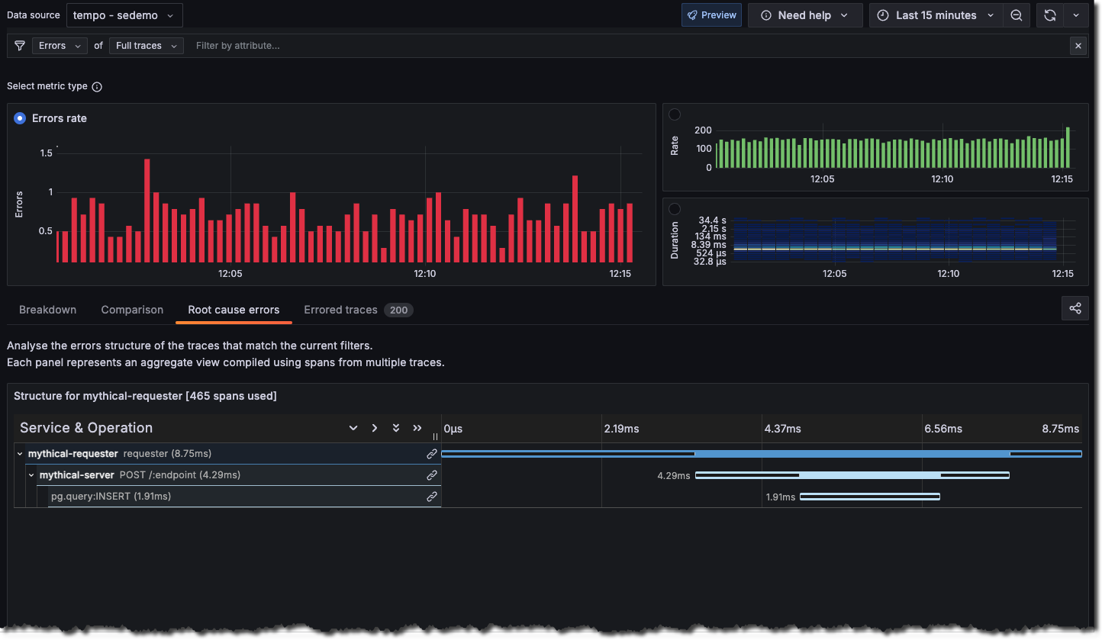Click the link icon on pg.query:INSERT span
Viewport: 1102px width, 640px height.
click(x=432, y=496)
